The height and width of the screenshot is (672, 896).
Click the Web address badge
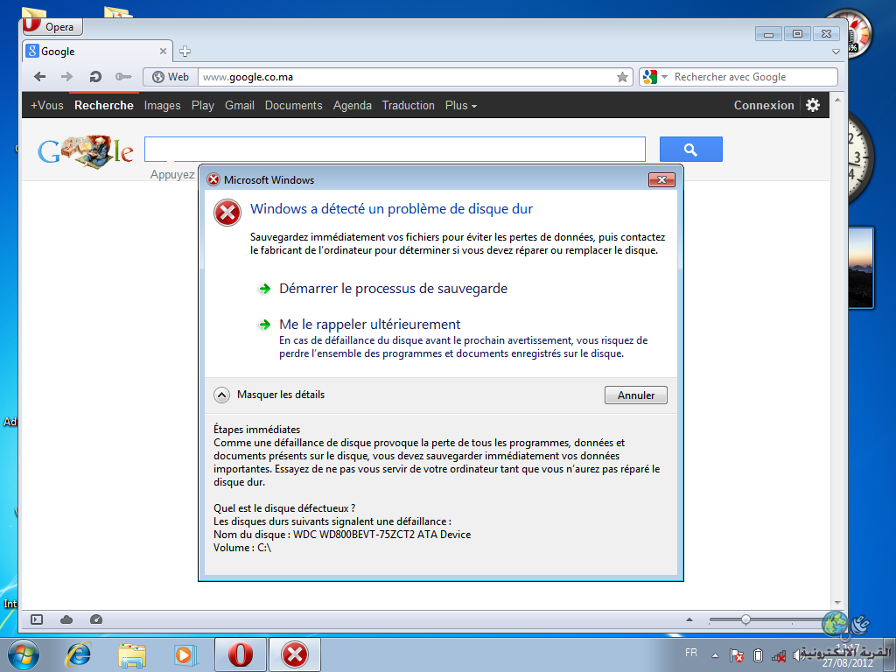click(171, 77)
